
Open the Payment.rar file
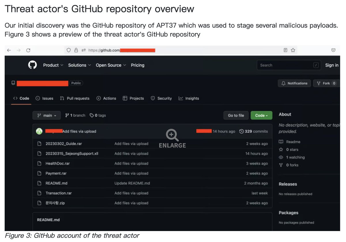coord(56,173)
